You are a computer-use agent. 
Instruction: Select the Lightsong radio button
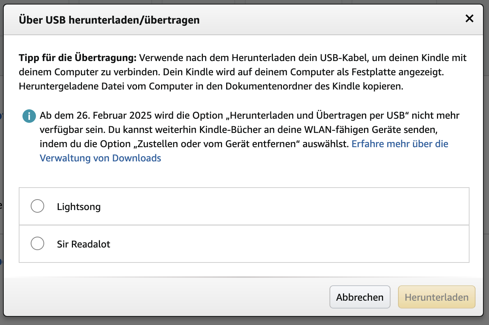[37, 206]
